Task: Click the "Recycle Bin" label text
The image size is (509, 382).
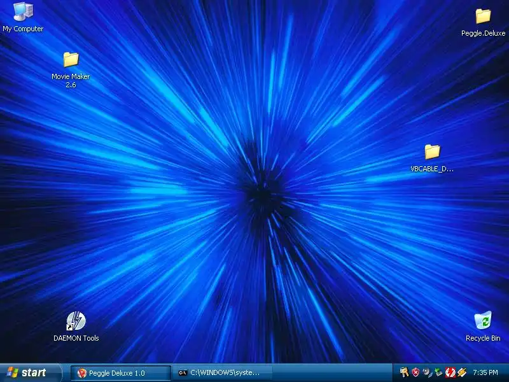Action: tap(483, 338)
